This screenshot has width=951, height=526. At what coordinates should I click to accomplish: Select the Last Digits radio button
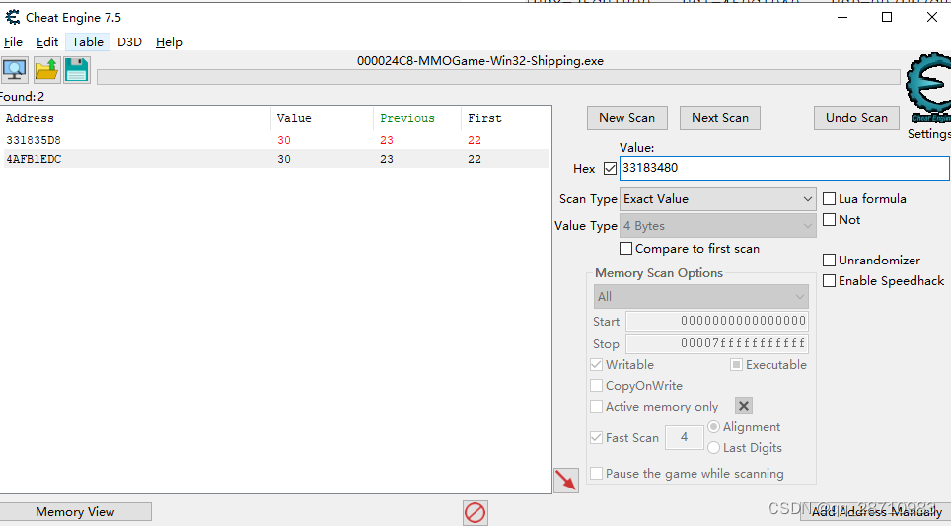[x=714, y=448]
